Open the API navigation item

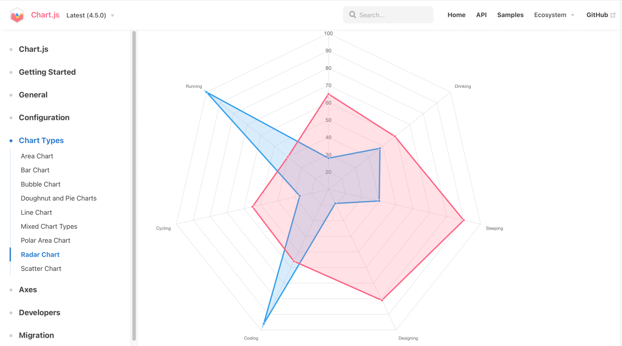point(481,15)
